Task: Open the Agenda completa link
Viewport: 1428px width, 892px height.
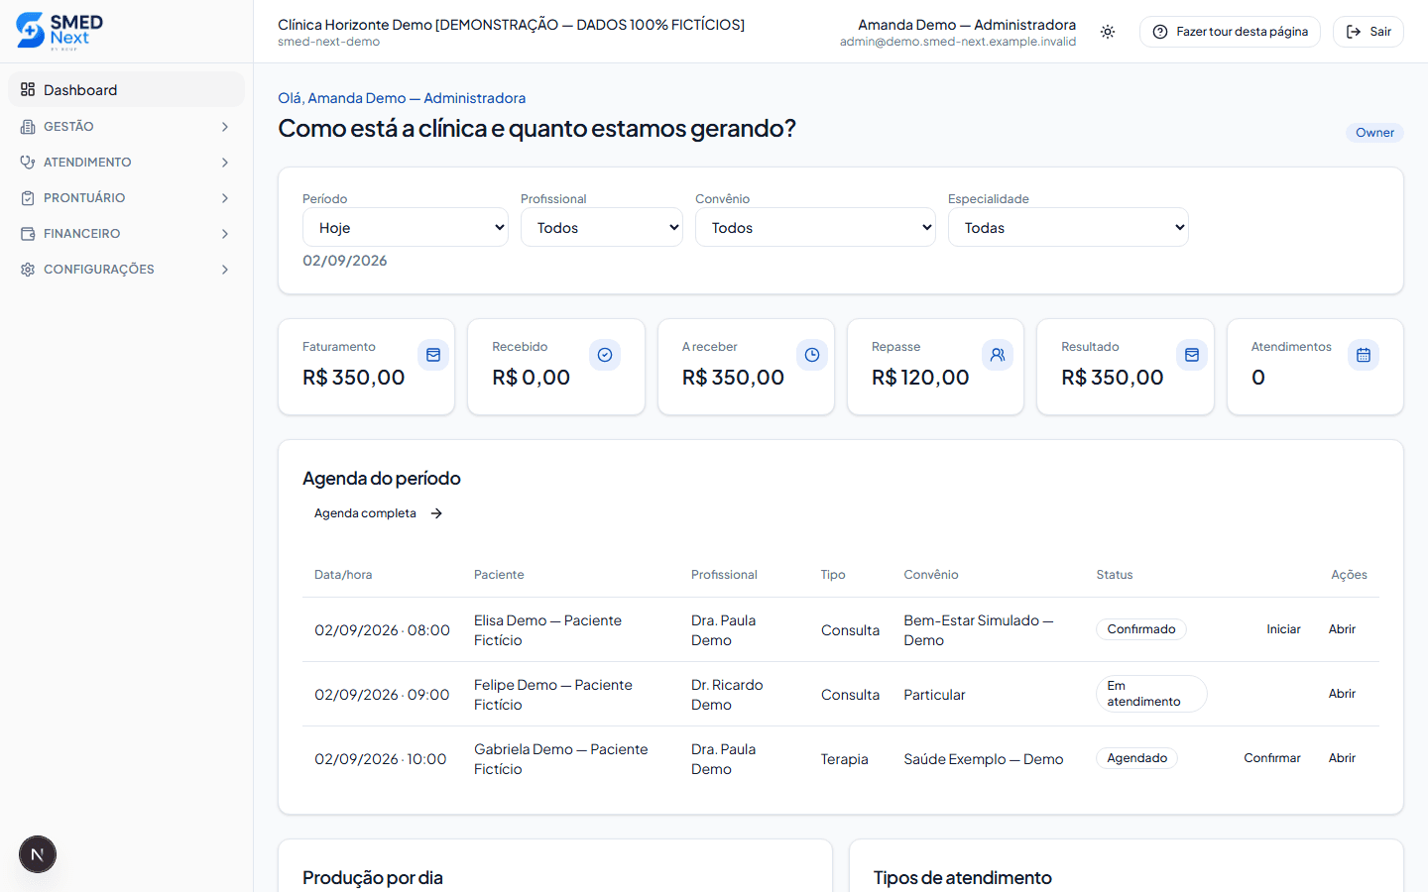Action: [x=379, y=513]
